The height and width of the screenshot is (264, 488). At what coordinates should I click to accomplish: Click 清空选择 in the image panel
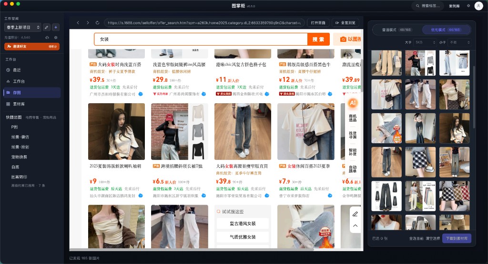pyautogui.click(x=433, y=238)
